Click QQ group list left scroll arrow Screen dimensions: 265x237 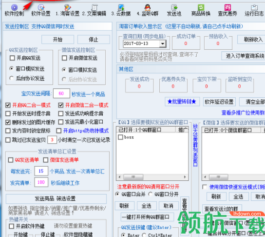coord(120,177)
